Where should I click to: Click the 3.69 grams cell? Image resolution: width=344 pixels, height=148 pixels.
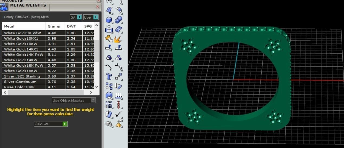(55, 76)
